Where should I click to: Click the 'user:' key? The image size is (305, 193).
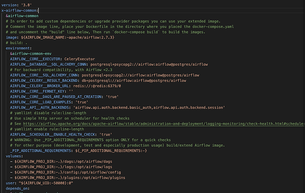pyautogui.click(x=11, y=183)
